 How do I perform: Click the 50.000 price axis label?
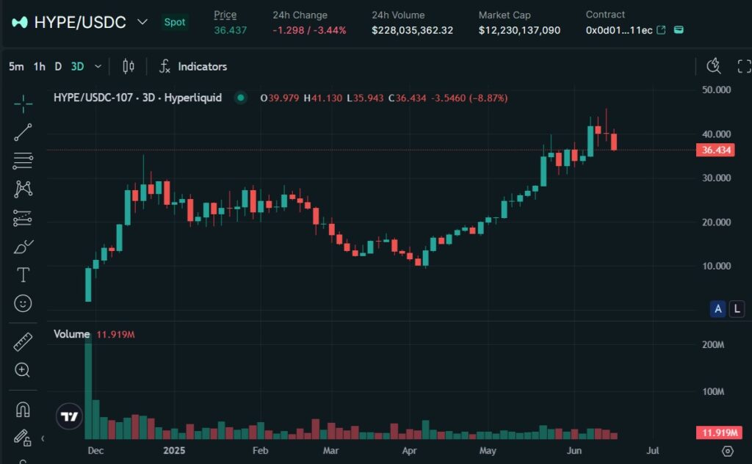[717, 90]
